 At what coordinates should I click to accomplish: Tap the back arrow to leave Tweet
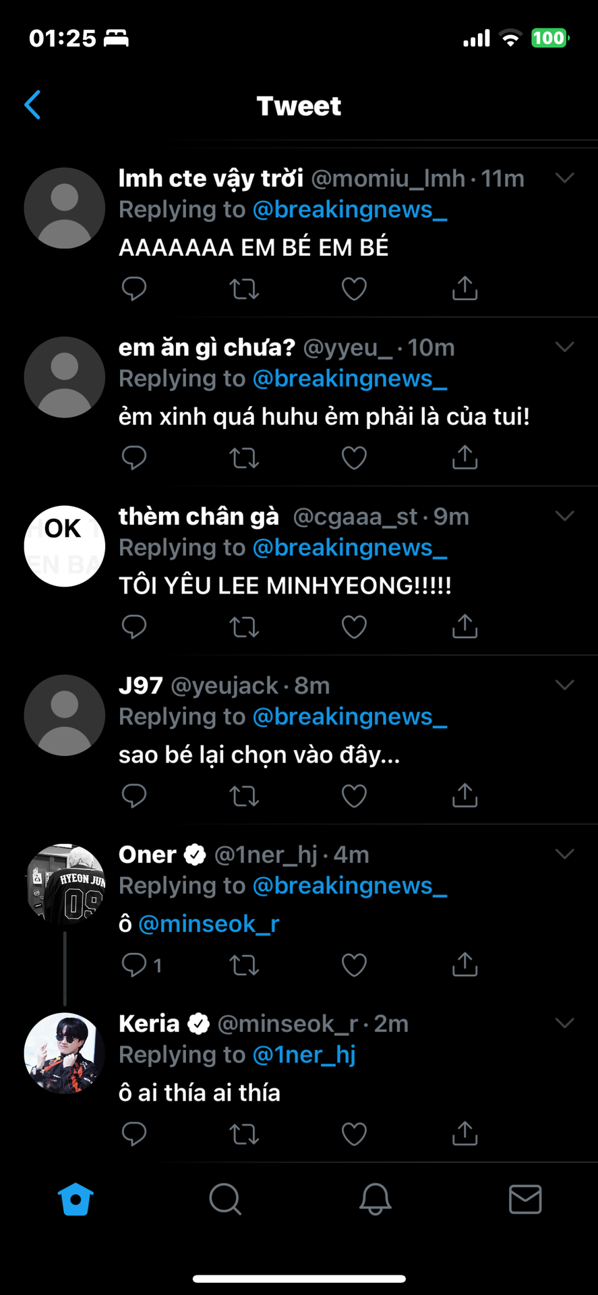(32, 105)
